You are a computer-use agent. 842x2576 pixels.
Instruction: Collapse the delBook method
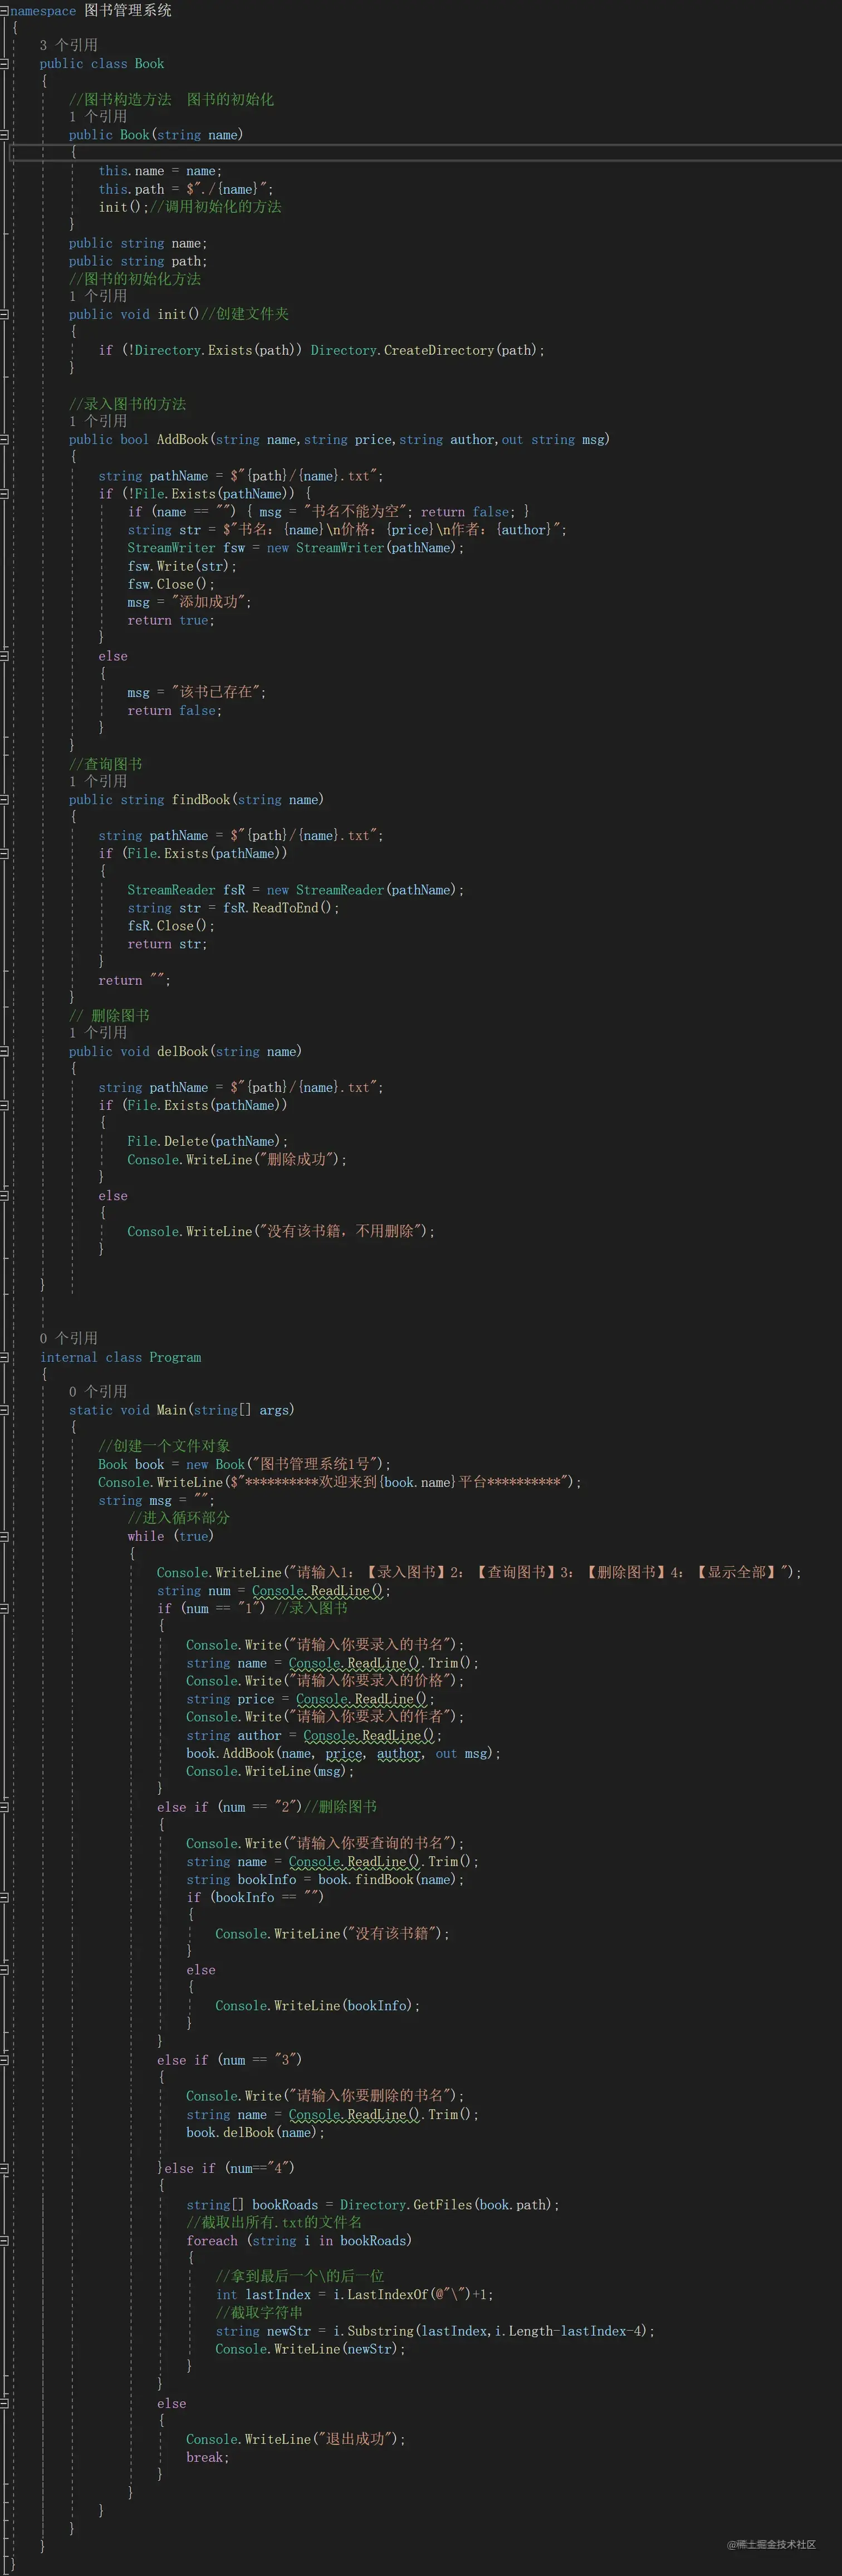coord(4,1051)
